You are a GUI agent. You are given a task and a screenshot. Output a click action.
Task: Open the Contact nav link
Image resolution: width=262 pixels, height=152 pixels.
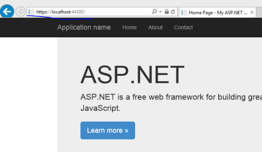(x=183, y=27)
